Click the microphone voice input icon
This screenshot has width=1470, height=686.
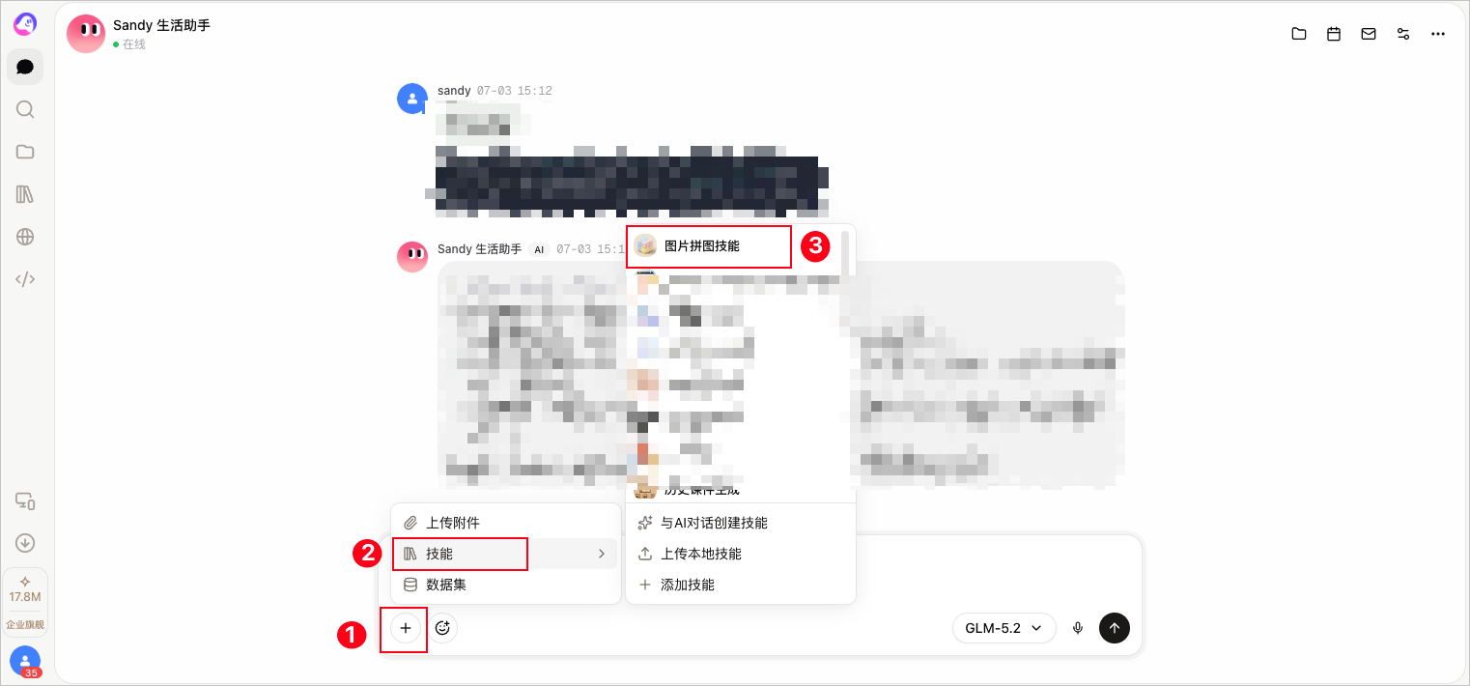pyautogui.click(x=1078, y=628)
